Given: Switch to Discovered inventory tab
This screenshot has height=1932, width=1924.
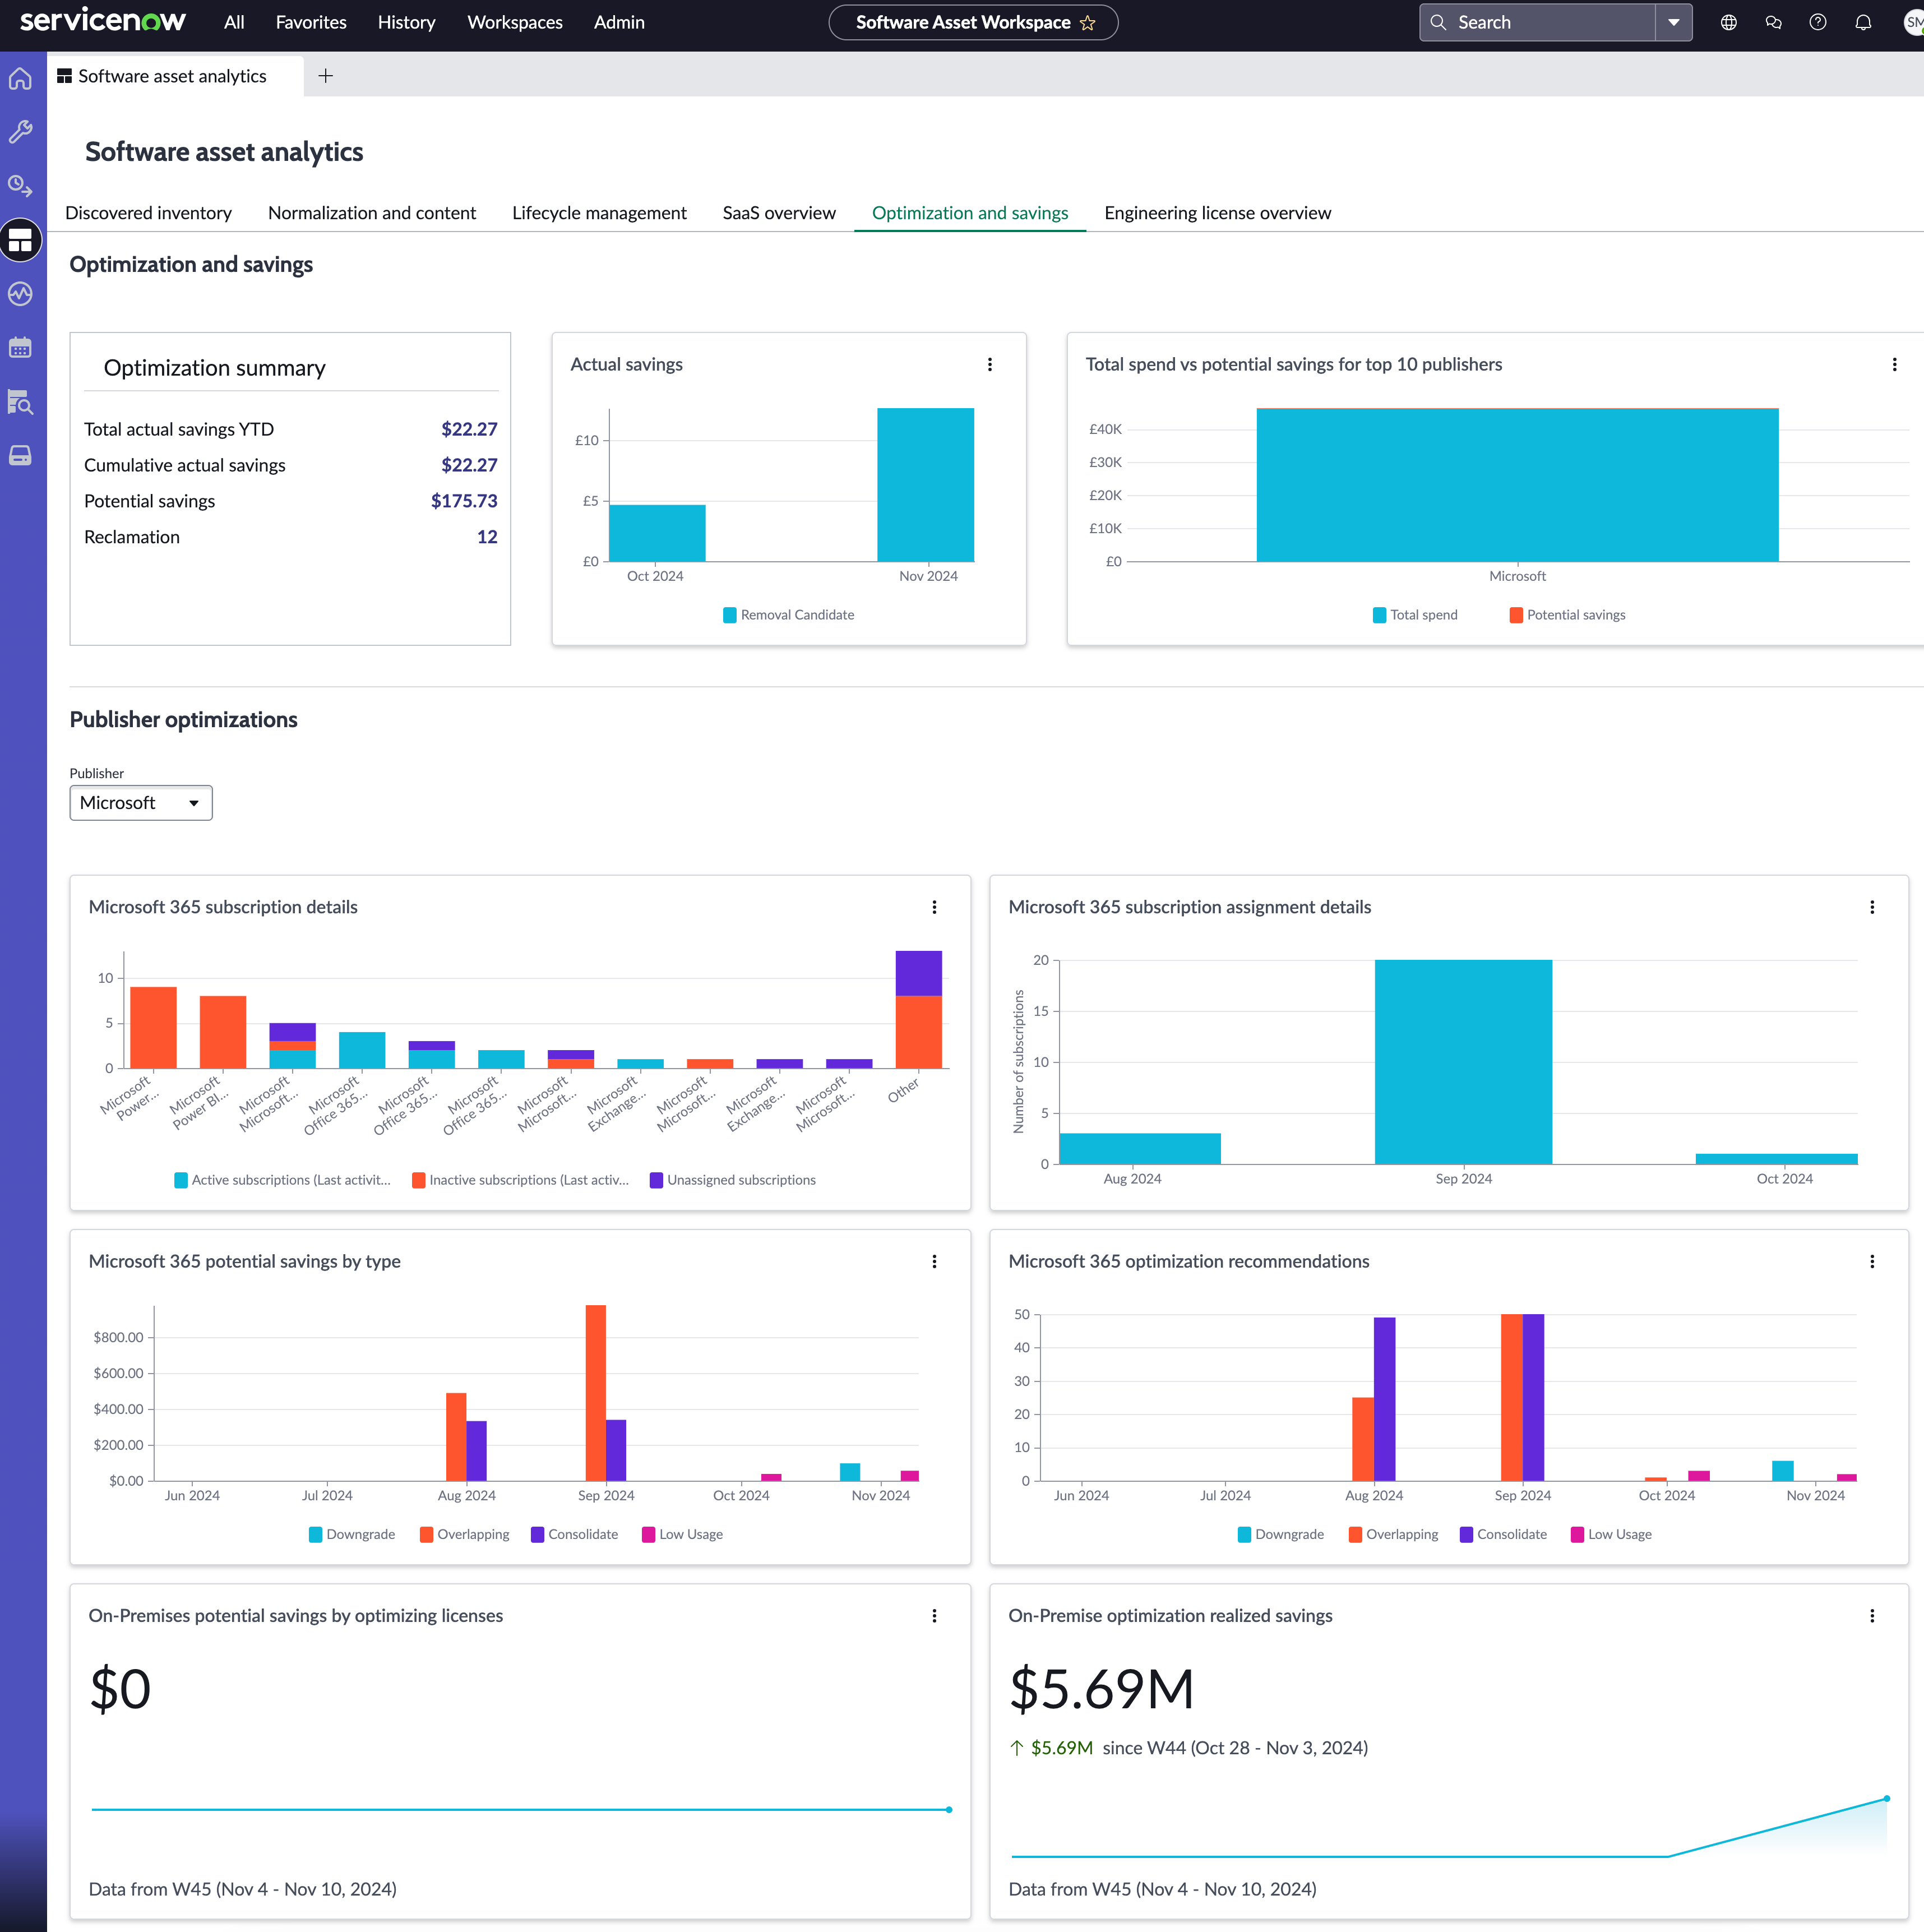Looking at the screenshot, I should click(148, 213).
